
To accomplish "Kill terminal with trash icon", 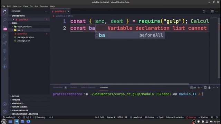I will 210,87.
